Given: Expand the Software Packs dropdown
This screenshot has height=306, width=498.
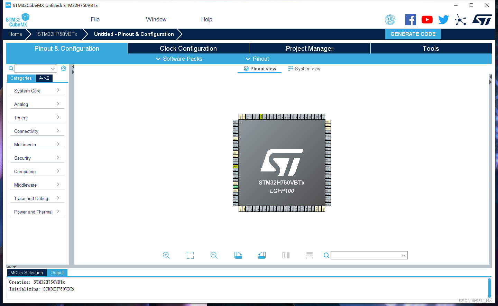Looking at the screenshot, I should [x=179, y=59].
